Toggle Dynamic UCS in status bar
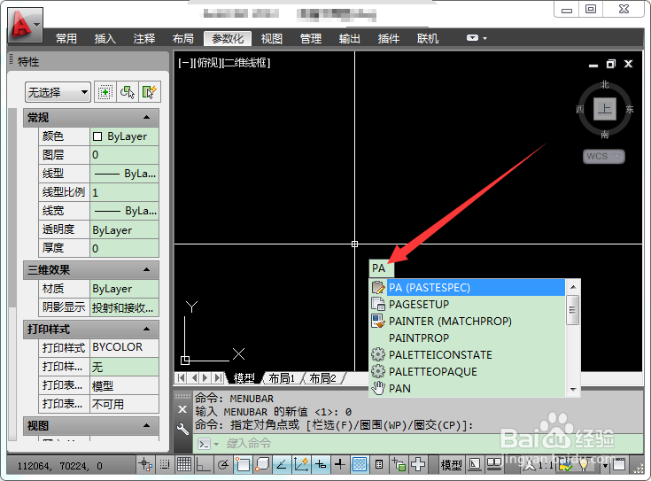Image resolution: width=651 pixels, height=481 pixels. click(x=301, y=464)
